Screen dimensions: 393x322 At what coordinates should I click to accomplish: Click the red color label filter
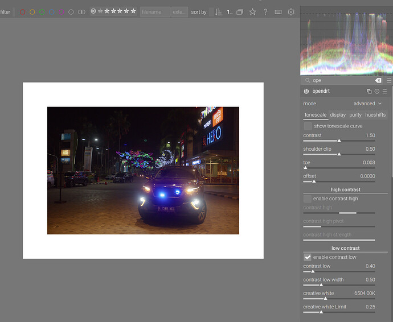[23, 12]
